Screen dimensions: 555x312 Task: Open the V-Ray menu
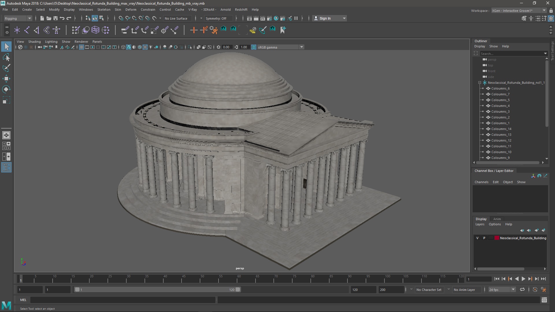pos(193,10)
